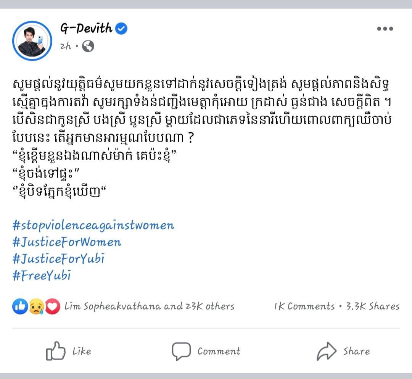This screenshot has height=379, width=412.
Task: Click the speech bubble Comment icon
Action: tap(181, 351)
